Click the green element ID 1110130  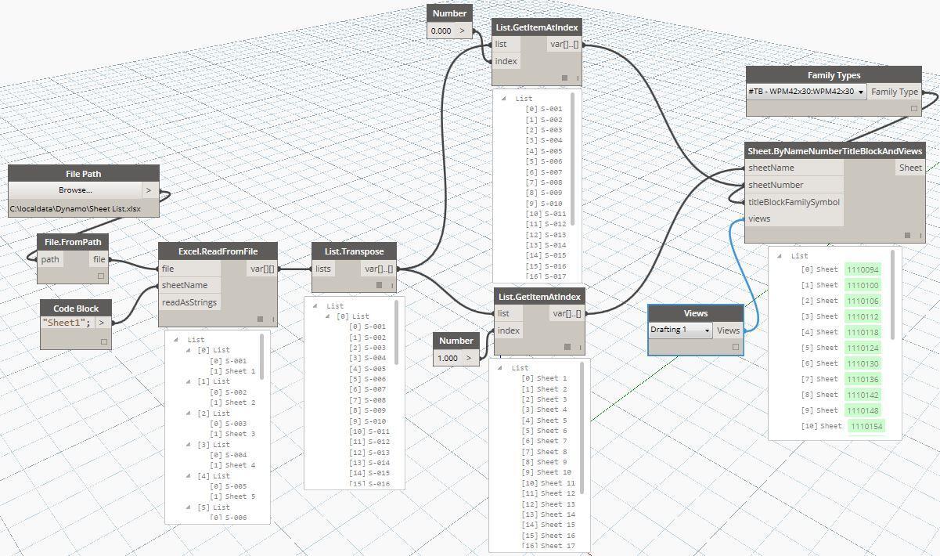863,363
